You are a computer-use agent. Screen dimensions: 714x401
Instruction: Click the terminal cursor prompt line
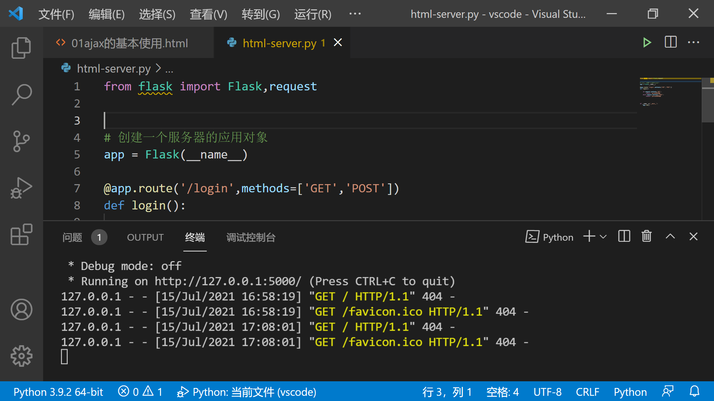pos(64,357)
